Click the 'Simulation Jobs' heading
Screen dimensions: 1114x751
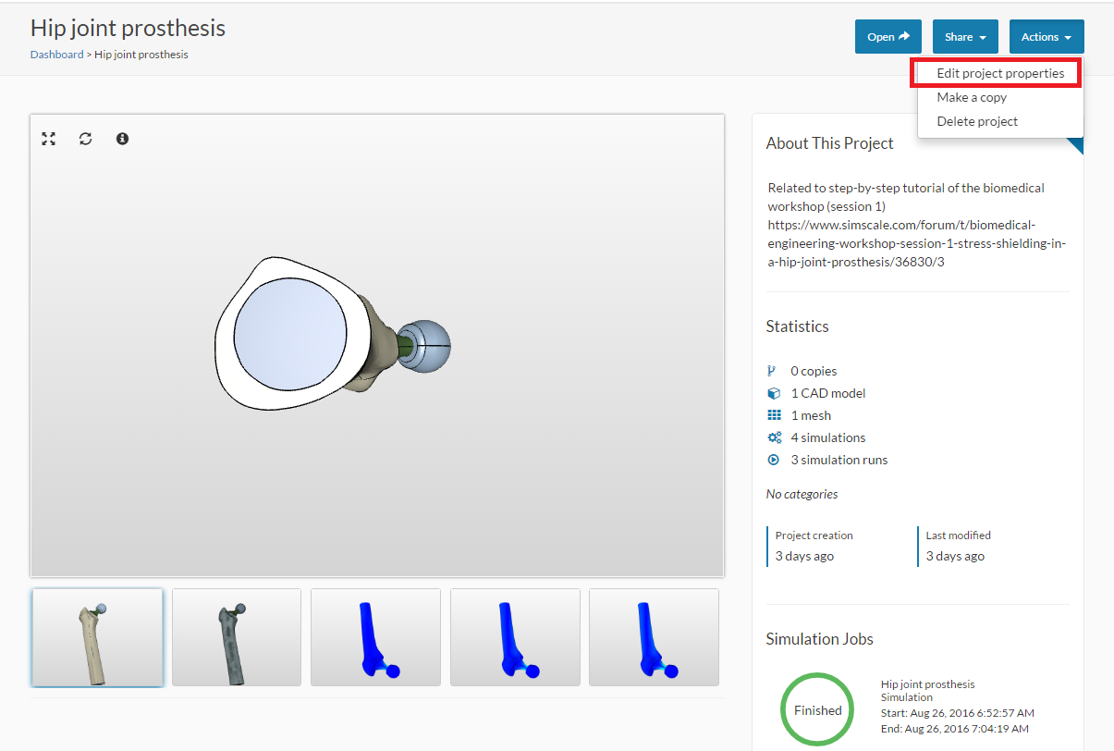pyautogui.click(x=820, y=639)
